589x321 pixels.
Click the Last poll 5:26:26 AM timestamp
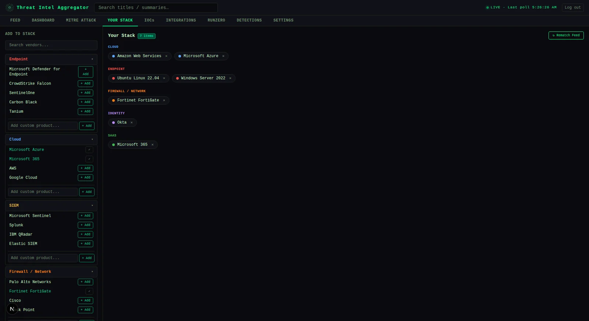pyautogui.click(x=532, y=7)
